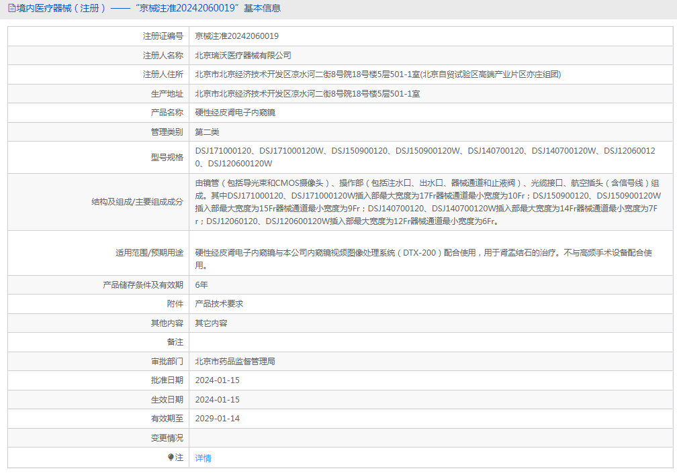Image resolution: width=677 pixels, height=473 pixels.
Task: Click the 管理类别 label
Action: (x=167, y=132)
